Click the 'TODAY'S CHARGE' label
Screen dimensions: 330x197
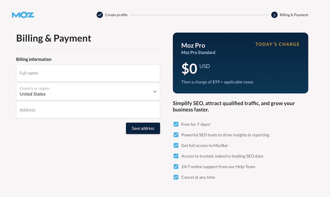pyautogui.click(x=277, y=44)
